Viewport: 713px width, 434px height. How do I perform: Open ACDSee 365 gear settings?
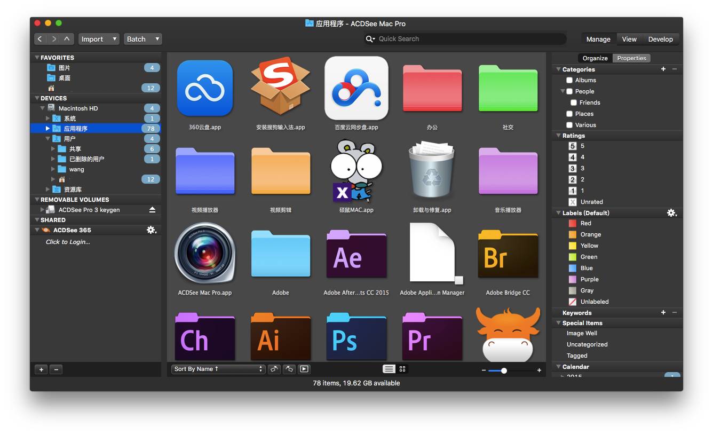(x=152, y=230)
